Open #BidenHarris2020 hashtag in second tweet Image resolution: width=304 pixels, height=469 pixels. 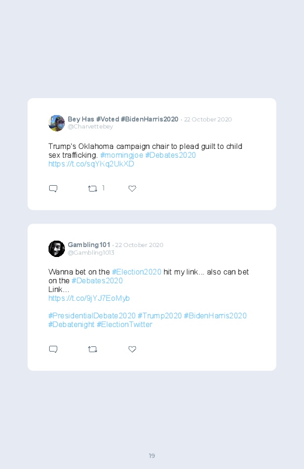215,316
